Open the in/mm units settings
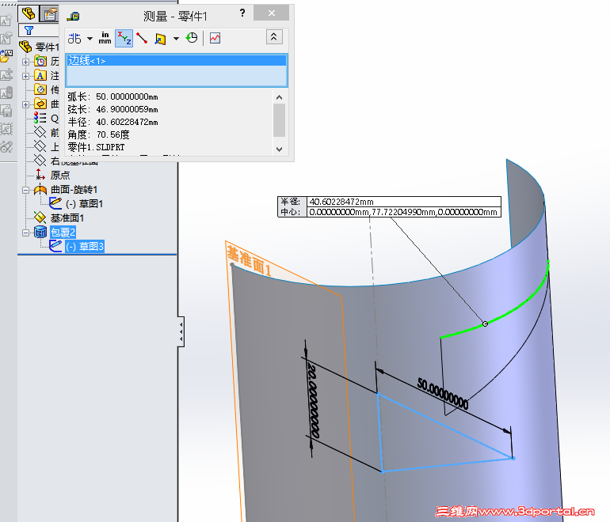This screenshot has height=522, width=610. coord(105,38)
